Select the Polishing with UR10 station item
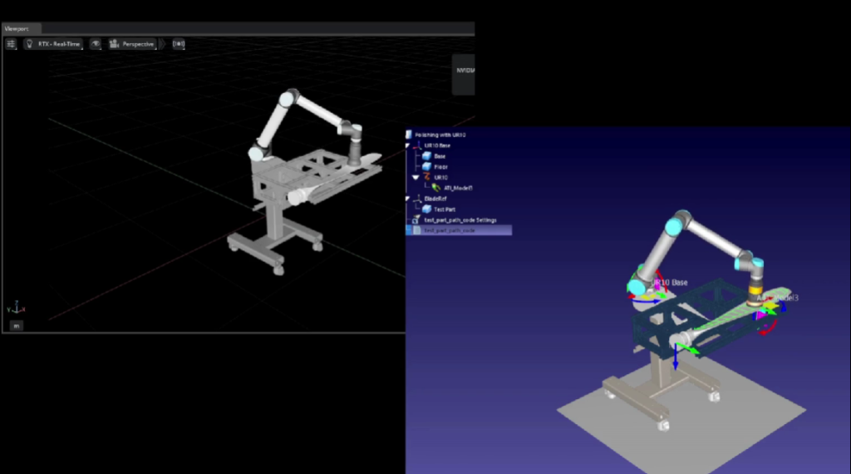The image size is (851, 474). coord(440,135)
